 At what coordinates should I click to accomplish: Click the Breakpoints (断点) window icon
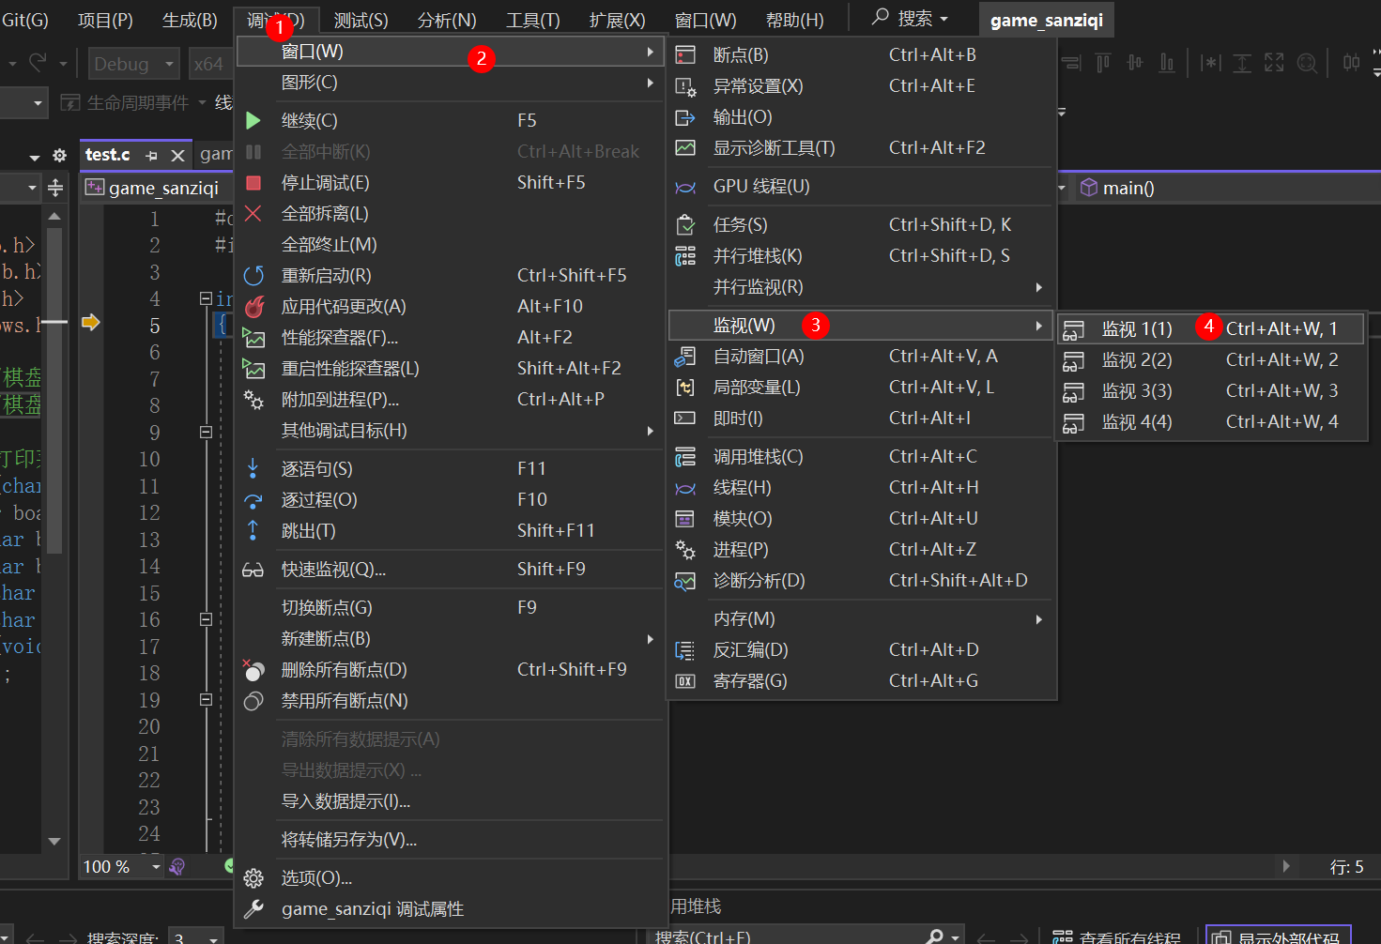[x=685, y=54]
